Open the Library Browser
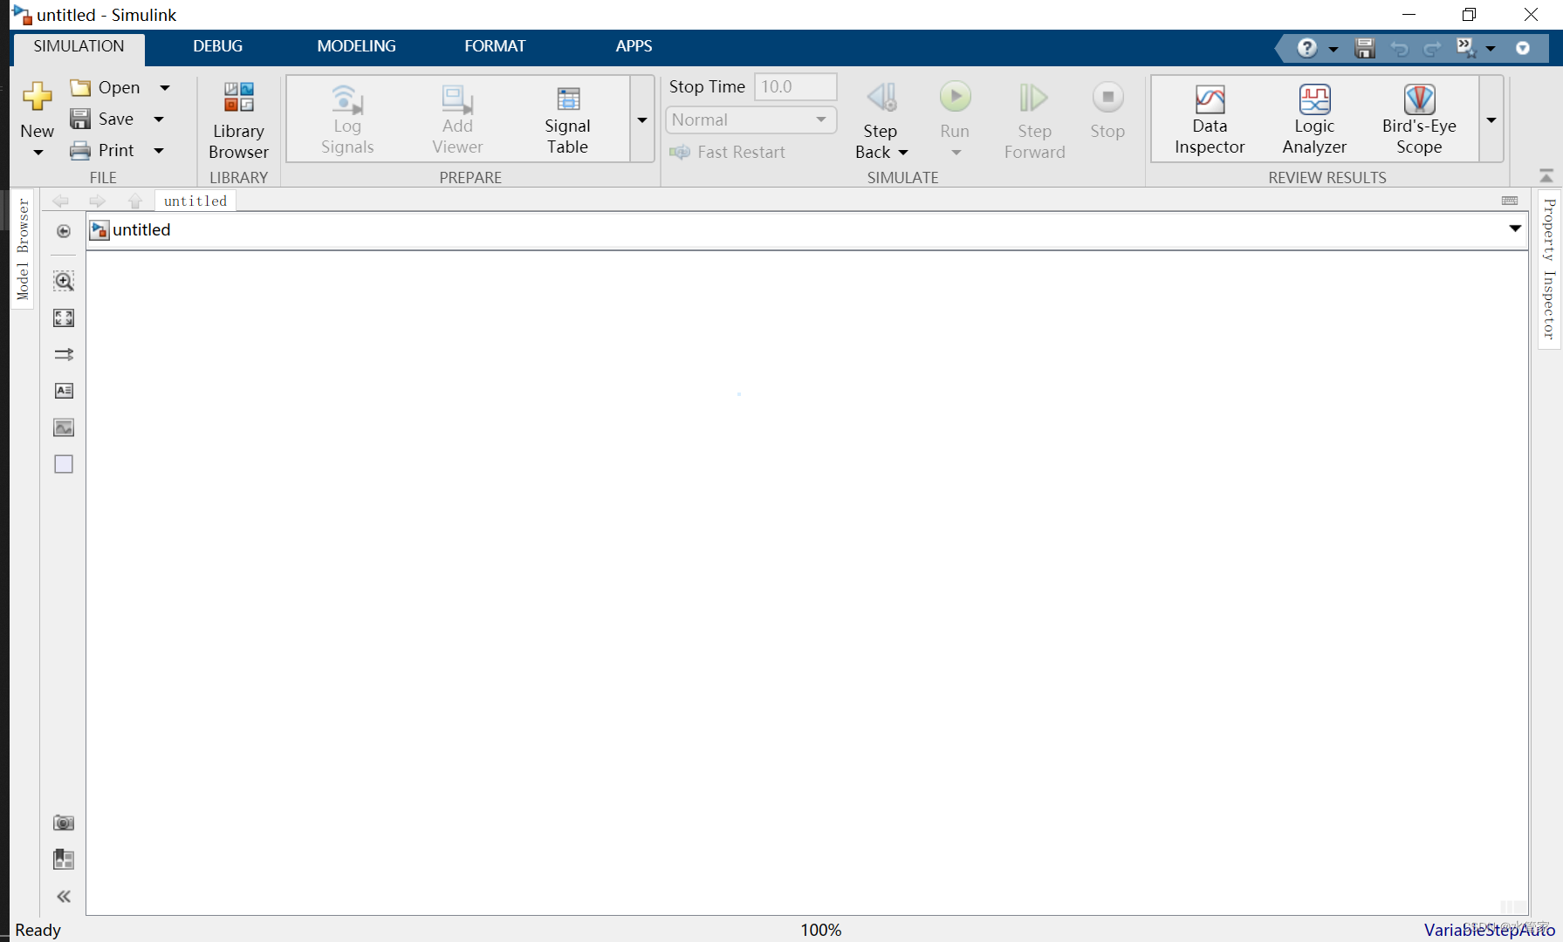1563x942 pixels. coord(238,119)
